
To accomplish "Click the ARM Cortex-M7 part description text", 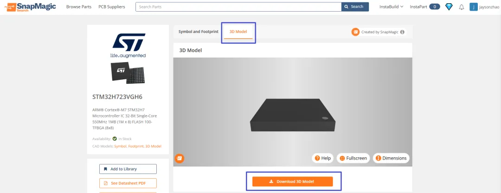I will (125, 119).
